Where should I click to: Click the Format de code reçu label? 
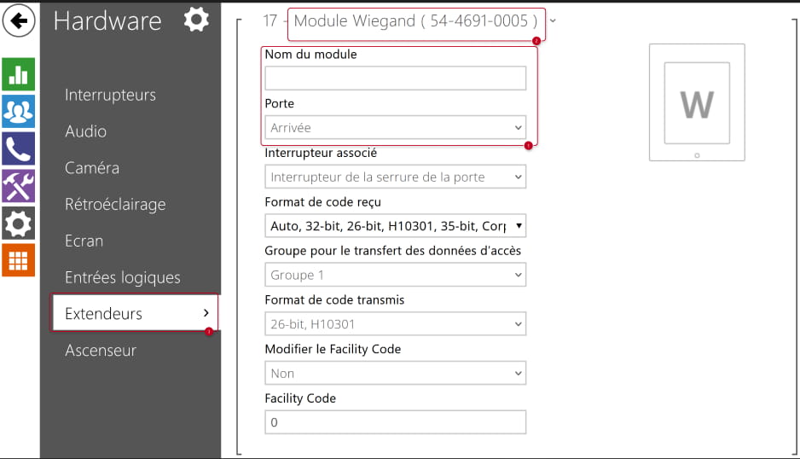pyautogui.click(x=322, y=202)
